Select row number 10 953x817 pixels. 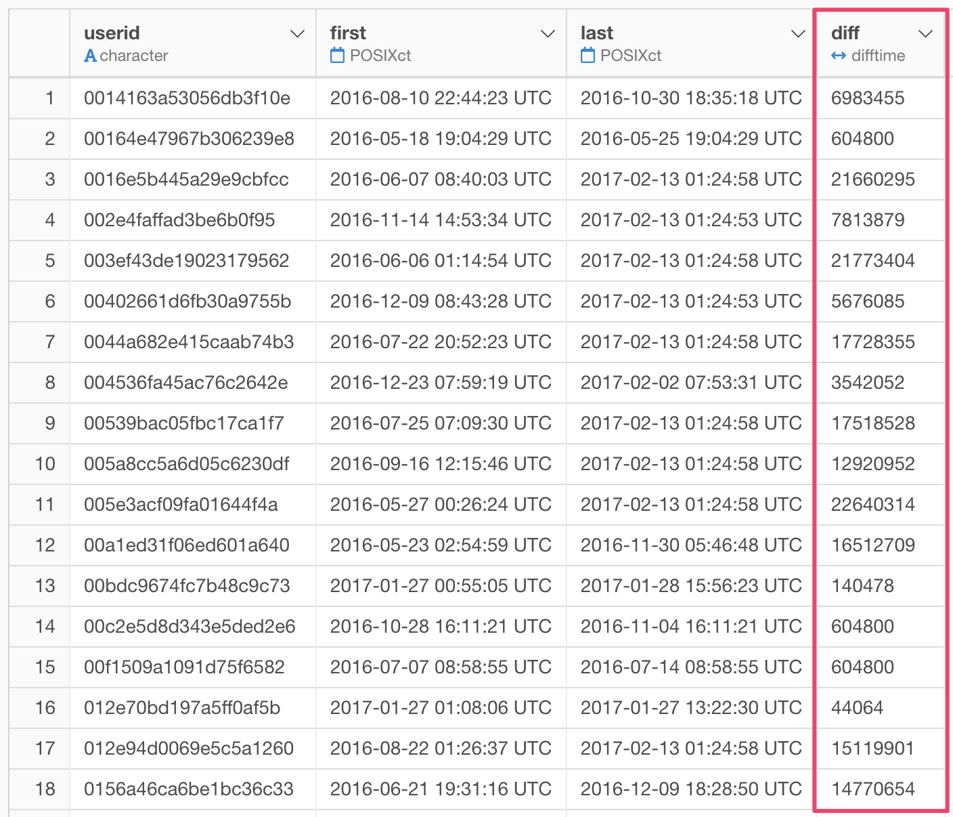(x=45, y=464)
